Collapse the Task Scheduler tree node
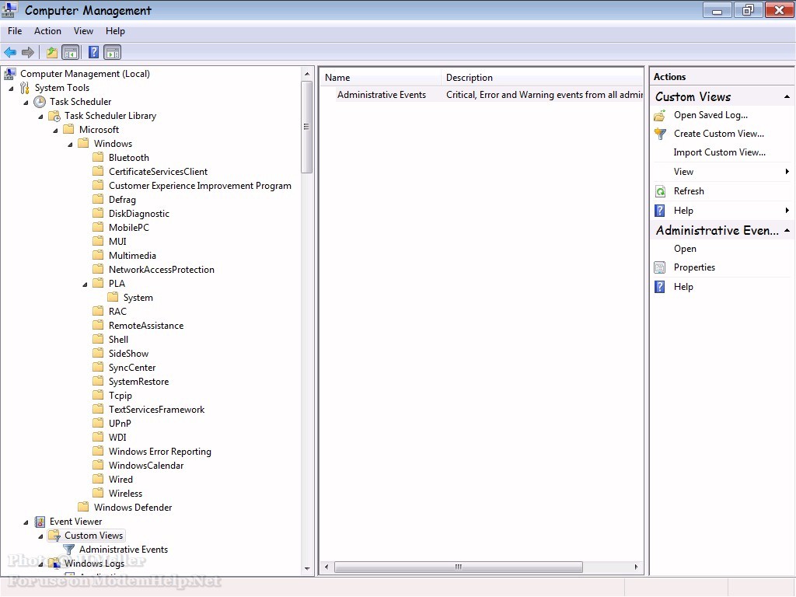The width and height of the screenshot is (796, 597). [26, 103]
